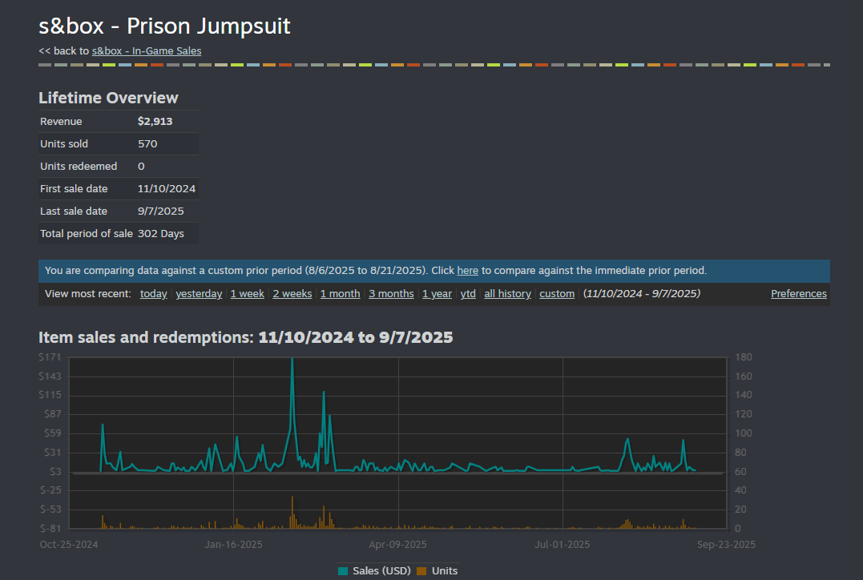Switch view to 3 months
This screenshot has width=863, height=580.
[391, 294]
